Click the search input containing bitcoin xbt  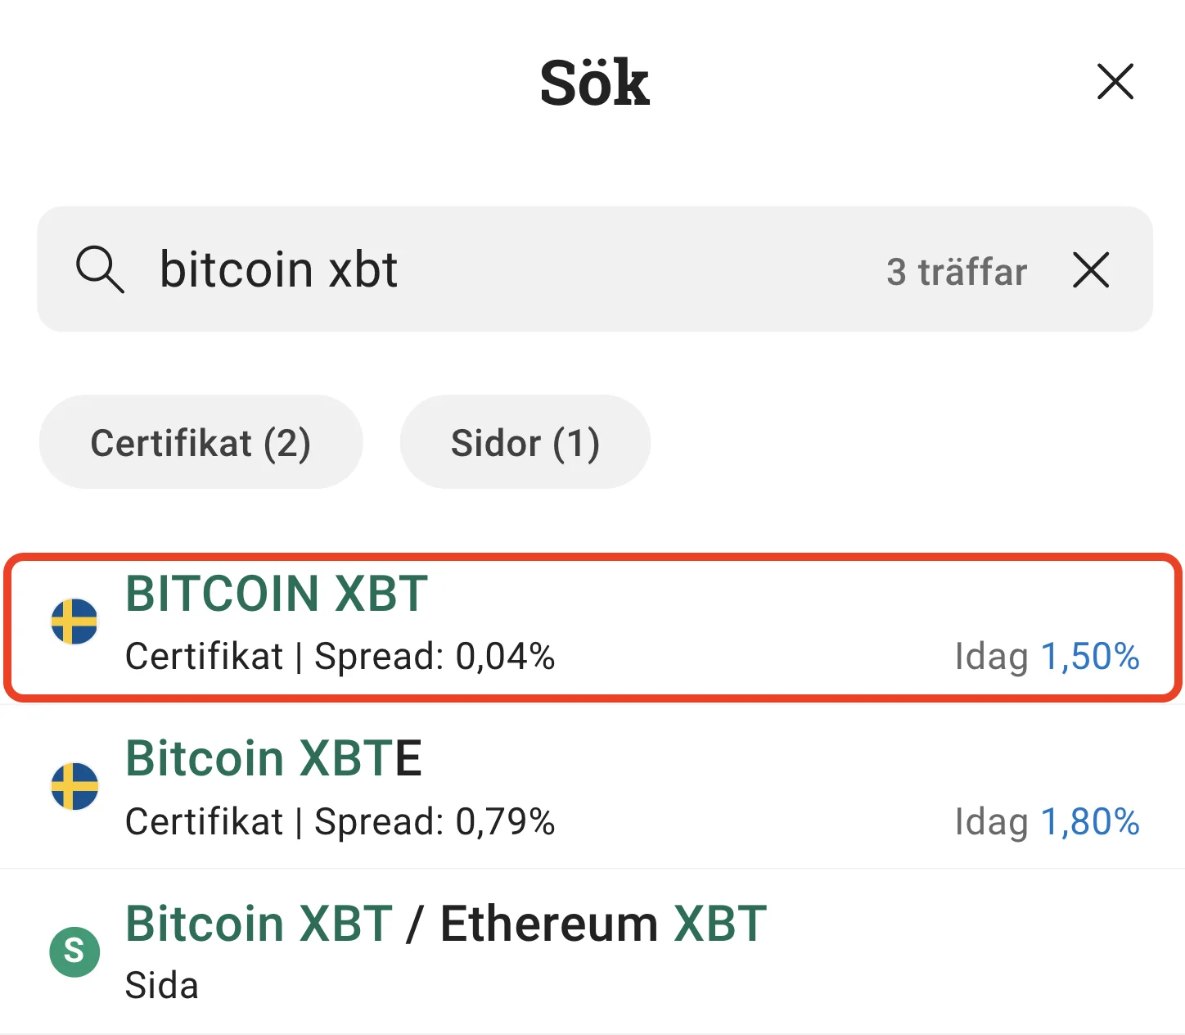pyautogui.click(x=491, y=269)
